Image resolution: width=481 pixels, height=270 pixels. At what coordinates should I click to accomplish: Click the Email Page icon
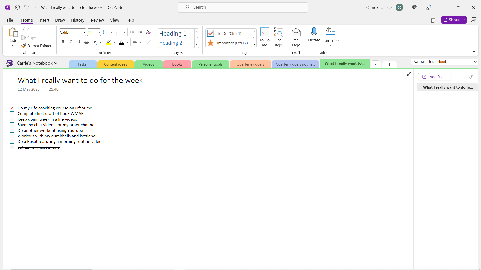pos(296,32)
